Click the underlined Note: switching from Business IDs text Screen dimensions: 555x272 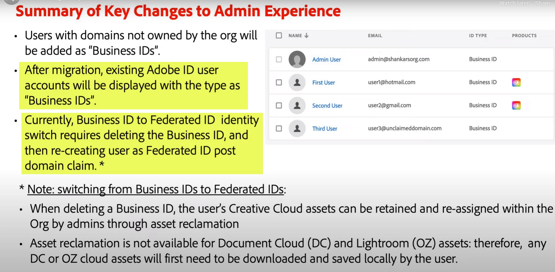(156, 189)
